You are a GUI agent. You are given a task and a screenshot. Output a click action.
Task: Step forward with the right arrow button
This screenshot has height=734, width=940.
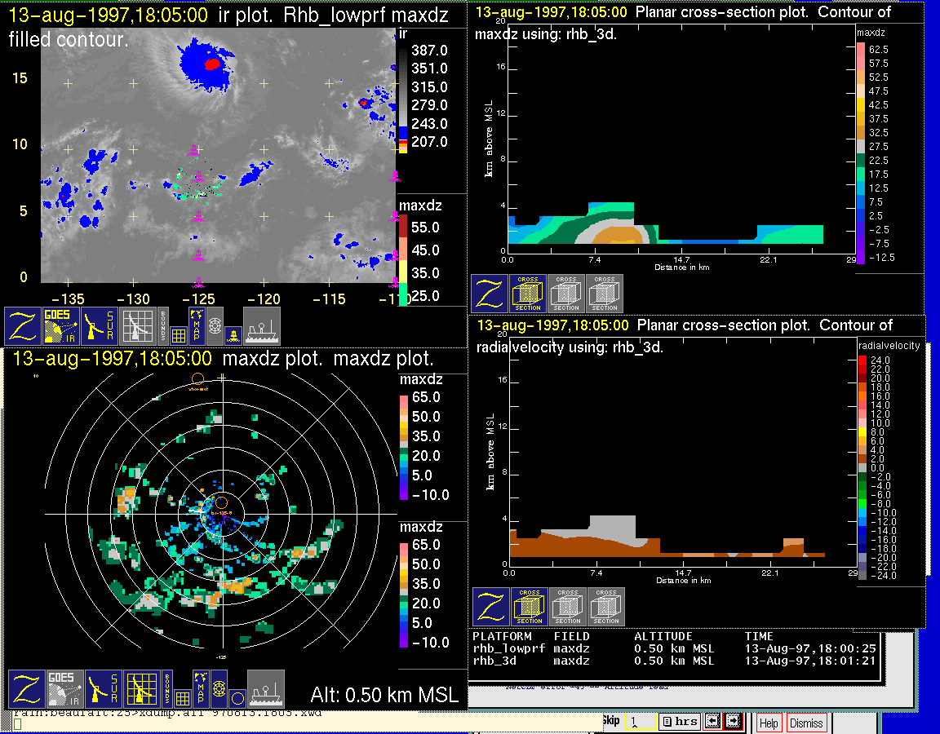pyautogui.click(x=732, y=721)
